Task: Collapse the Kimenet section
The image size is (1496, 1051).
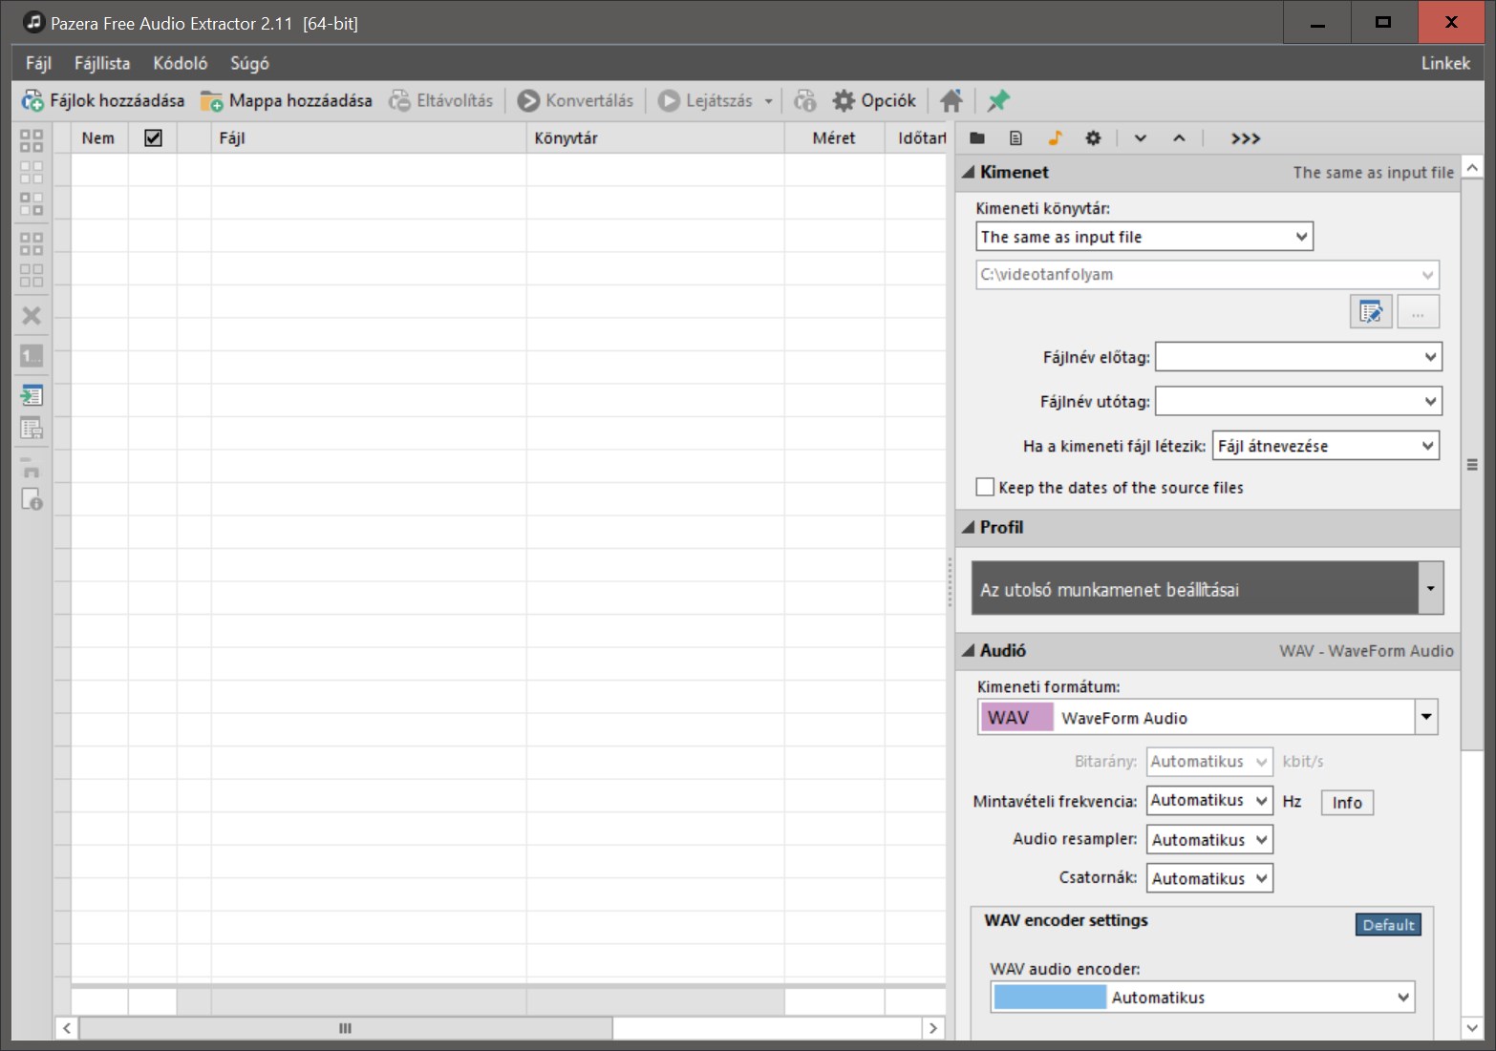Action: coord(969,173)
